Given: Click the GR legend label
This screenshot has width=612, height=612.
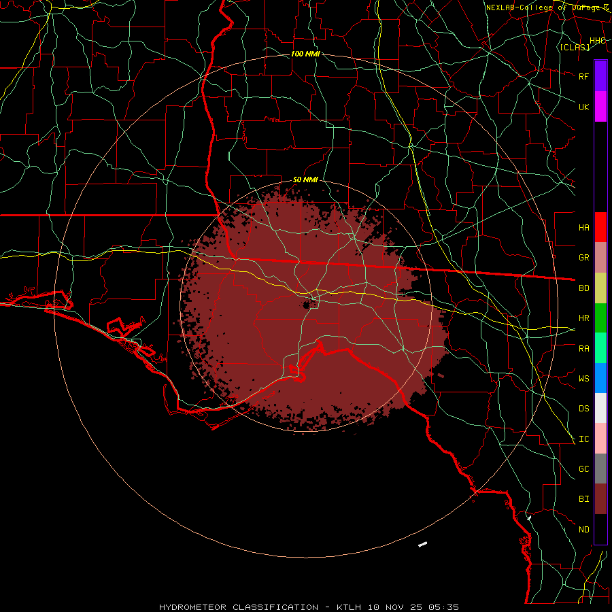Looking at the screenshot, I should point(583,258).
